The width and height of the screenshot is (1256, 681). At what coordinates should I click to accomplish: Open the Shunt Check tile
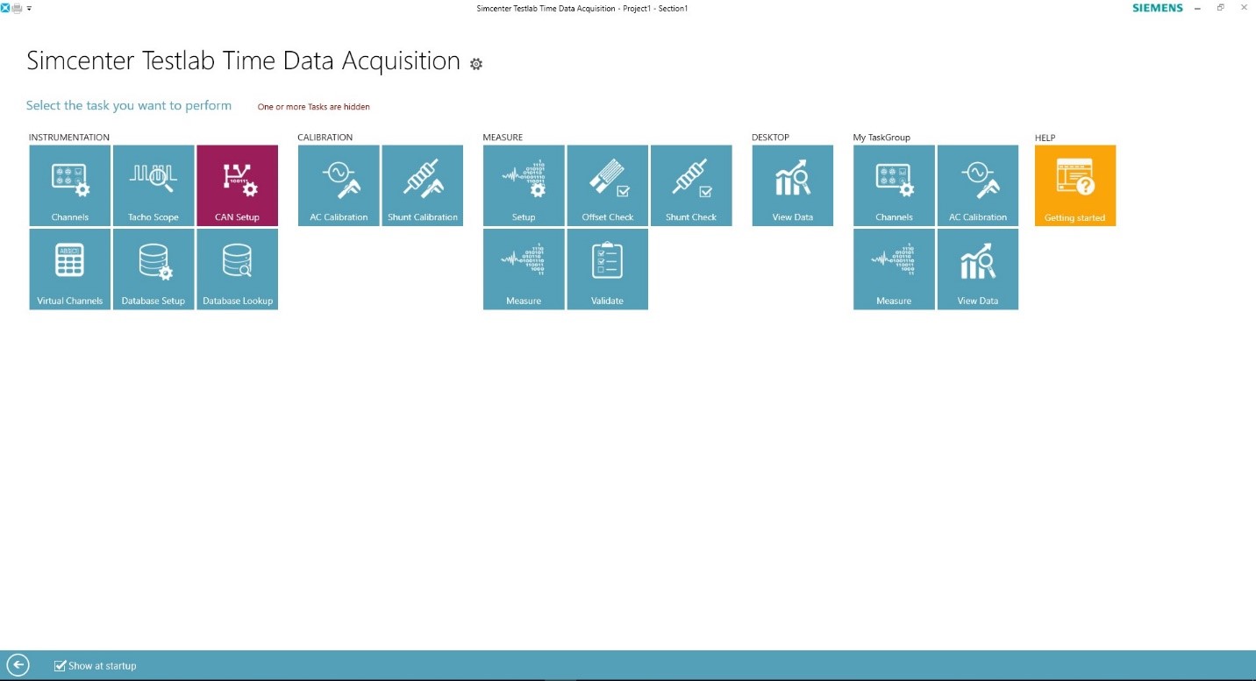[x=691, y=186]
